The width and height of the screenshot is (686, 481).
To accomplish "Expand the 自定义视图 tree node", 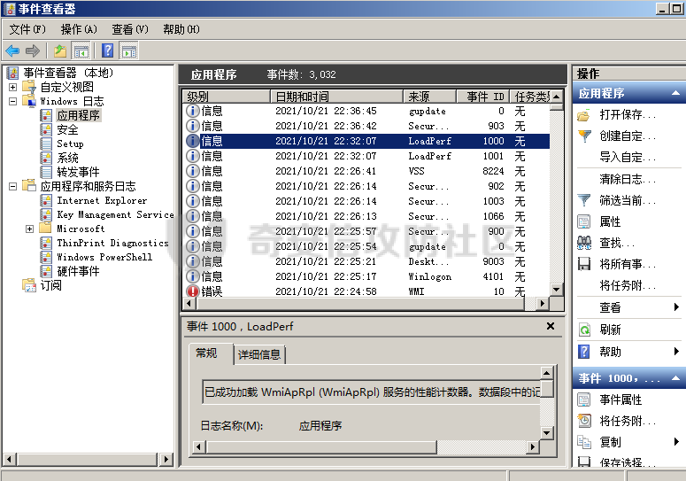I will pos(12,87).
